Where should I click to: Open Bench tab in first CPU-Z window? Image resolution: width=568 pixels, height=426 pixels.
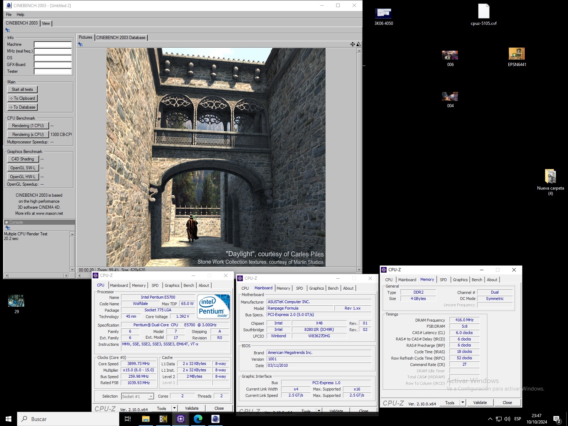tap(189, 285)
